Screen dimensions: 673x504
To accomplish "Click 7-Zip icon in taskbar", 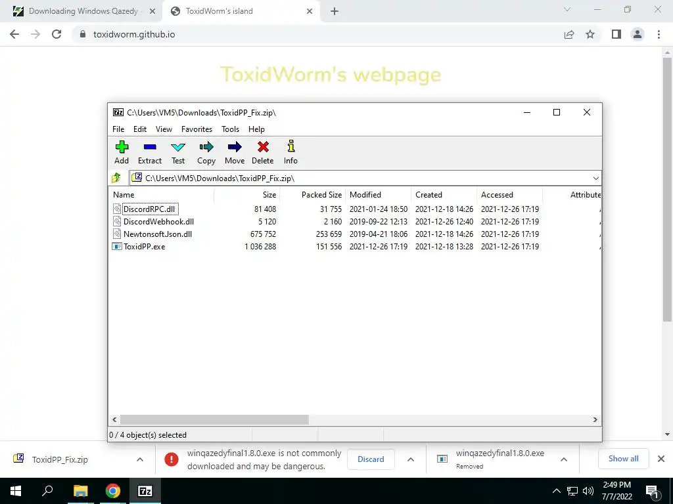I will 145,491.
